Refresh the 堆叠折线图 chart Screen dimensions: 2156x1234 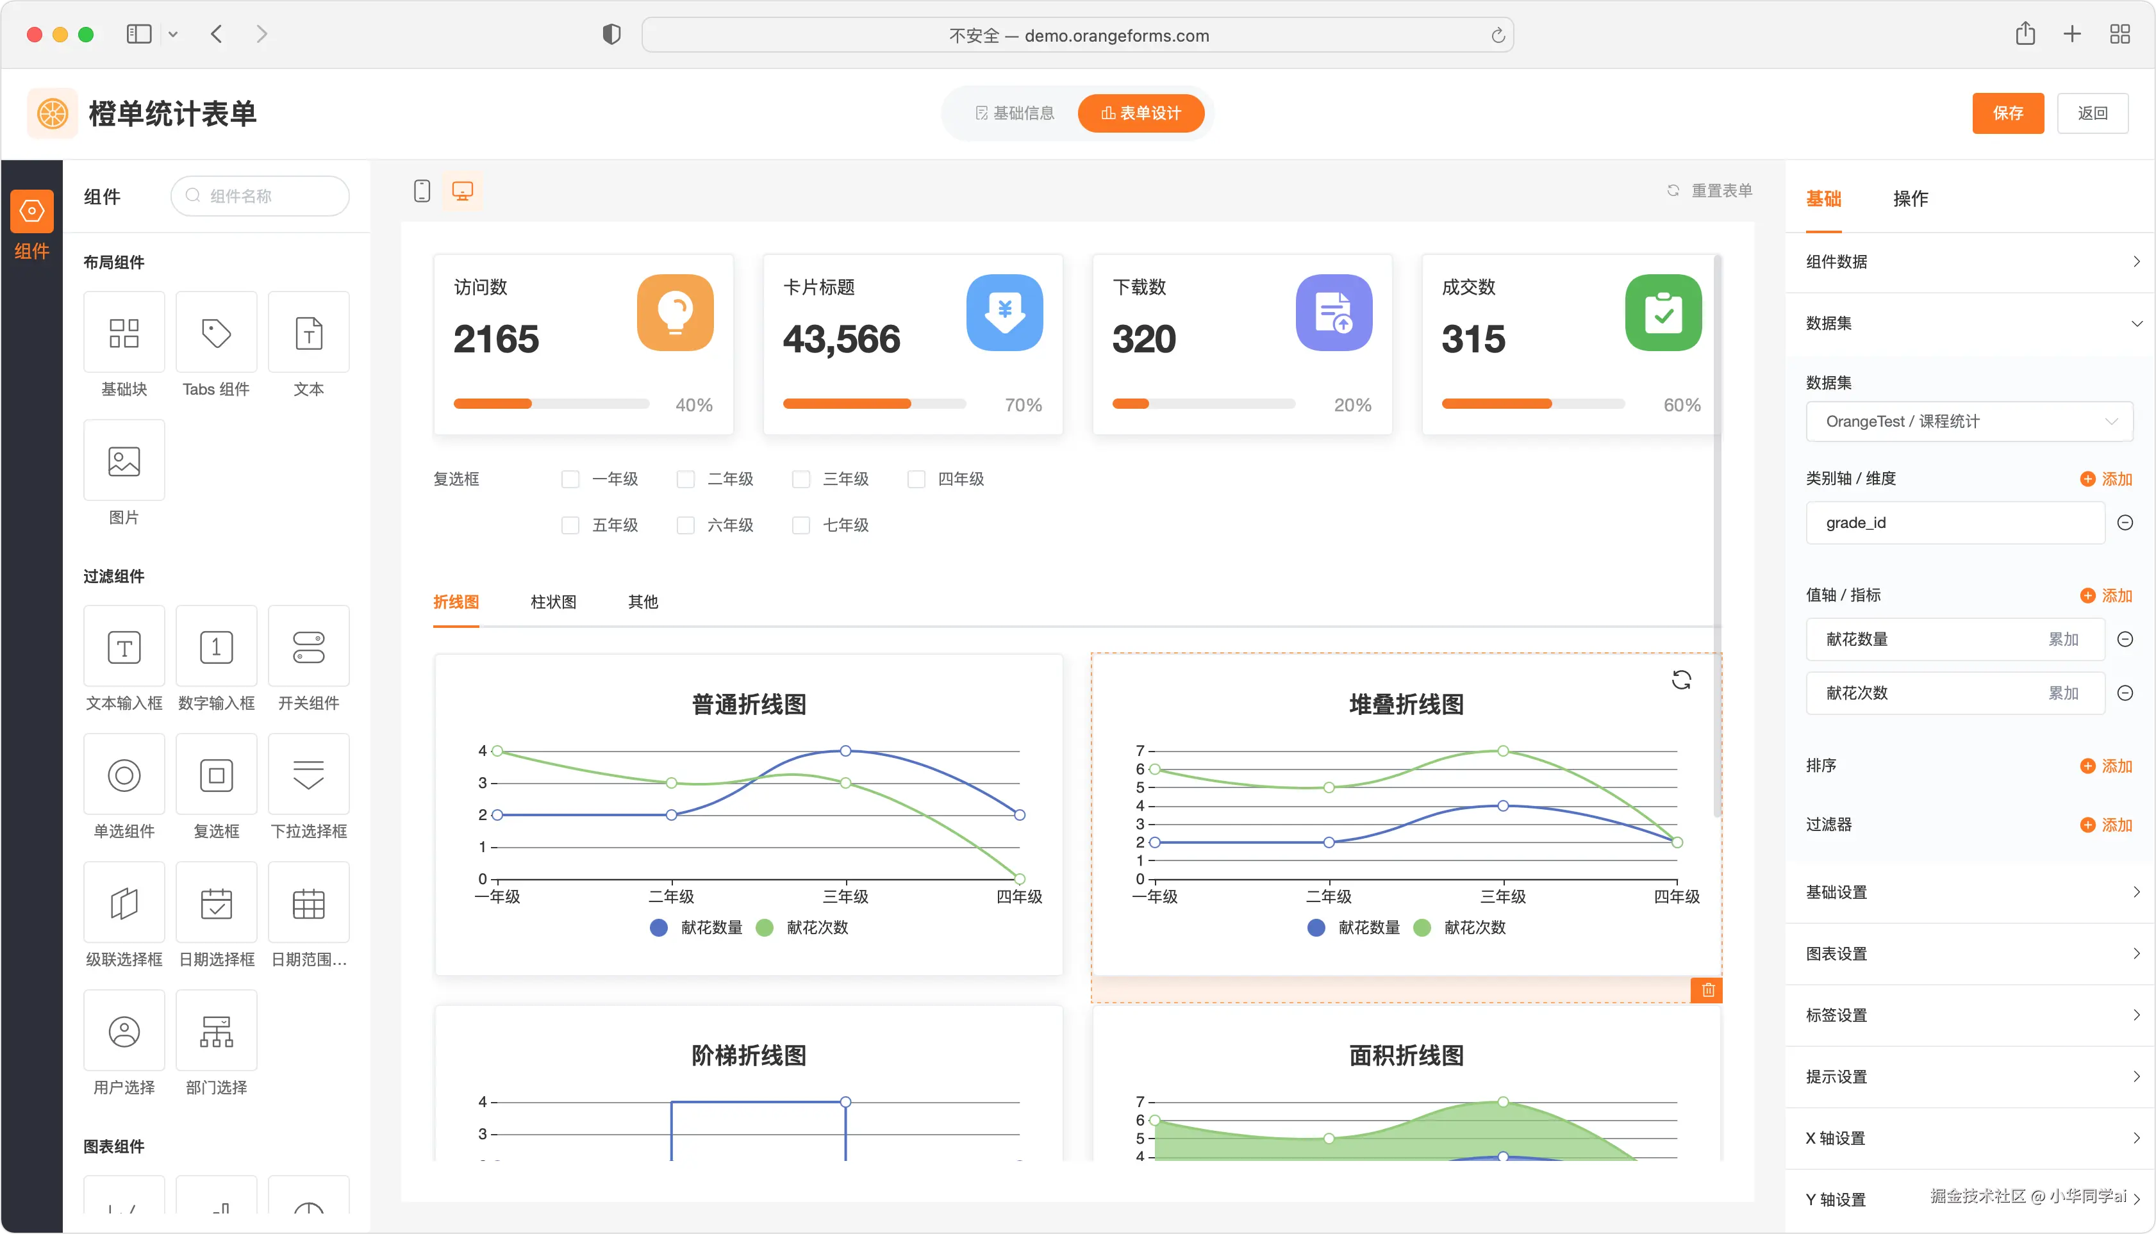[1680, 680]
